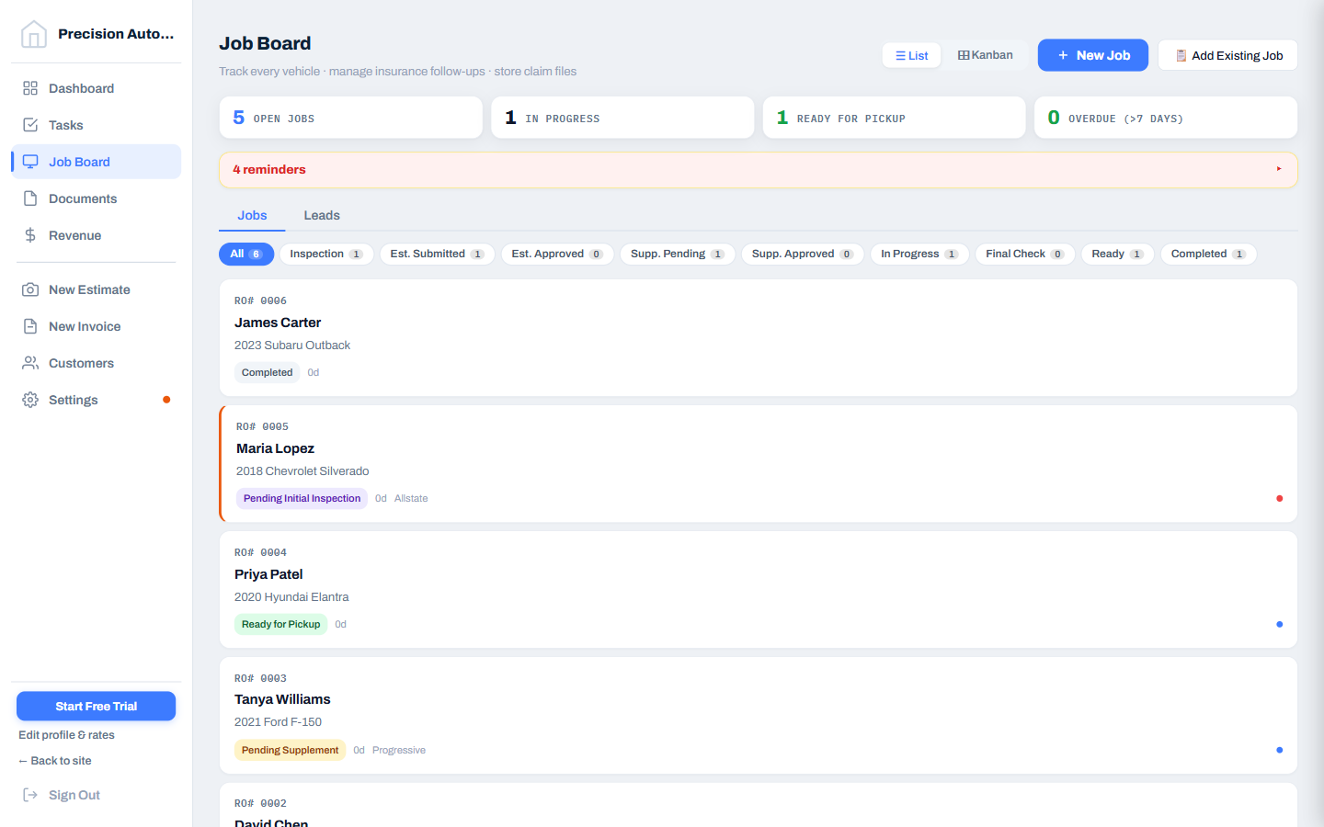The height and width of the screenshot is (827, 1324).
Task: Click the 0 Overdue stat card
Action: coord(1166,118)
